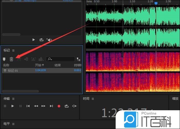Insert marker range into playlist icon
Screen dimensions: 180x129
[x=26, y=59]
